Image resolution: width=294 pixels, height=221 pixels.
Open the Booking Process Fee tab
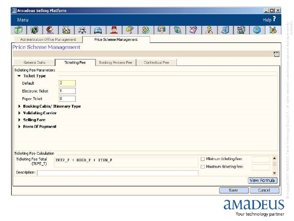116,62
